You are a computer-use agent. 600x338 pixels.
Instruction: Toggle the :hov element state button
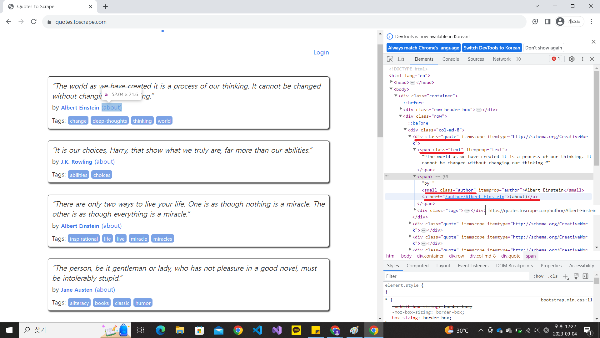(x=538, y=276)
